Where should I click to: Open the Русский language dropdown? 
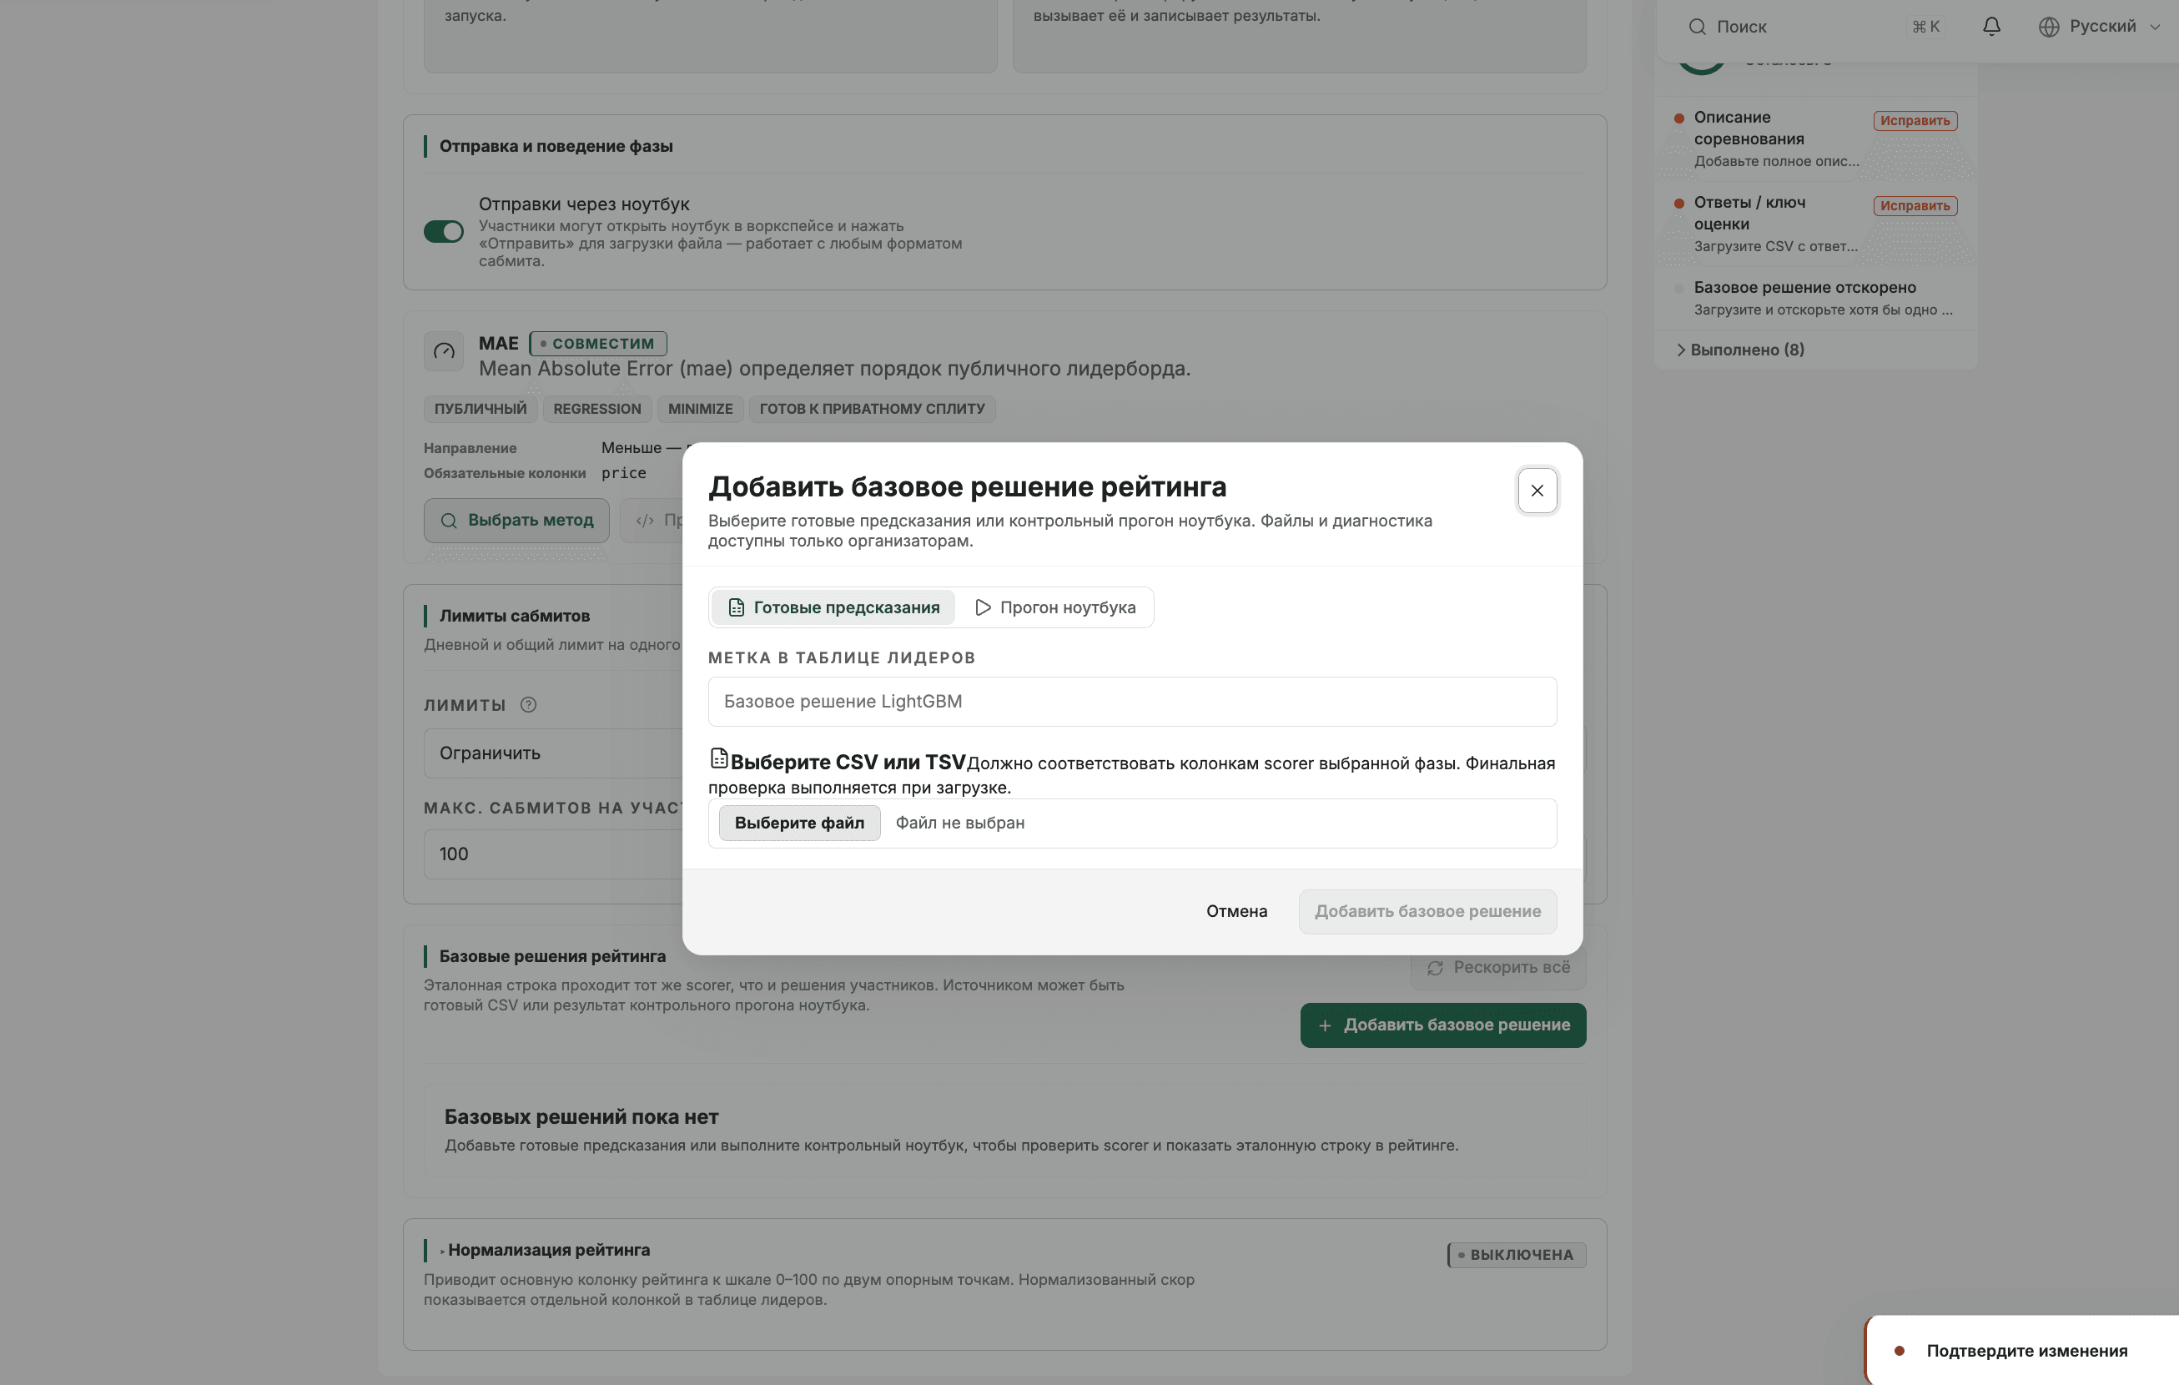[x=2100, y=26]
